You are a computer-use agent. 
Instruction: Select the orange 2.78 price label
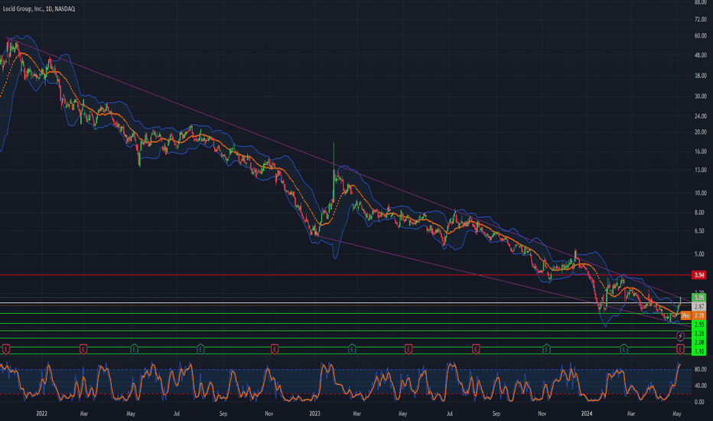click(699, 315)
